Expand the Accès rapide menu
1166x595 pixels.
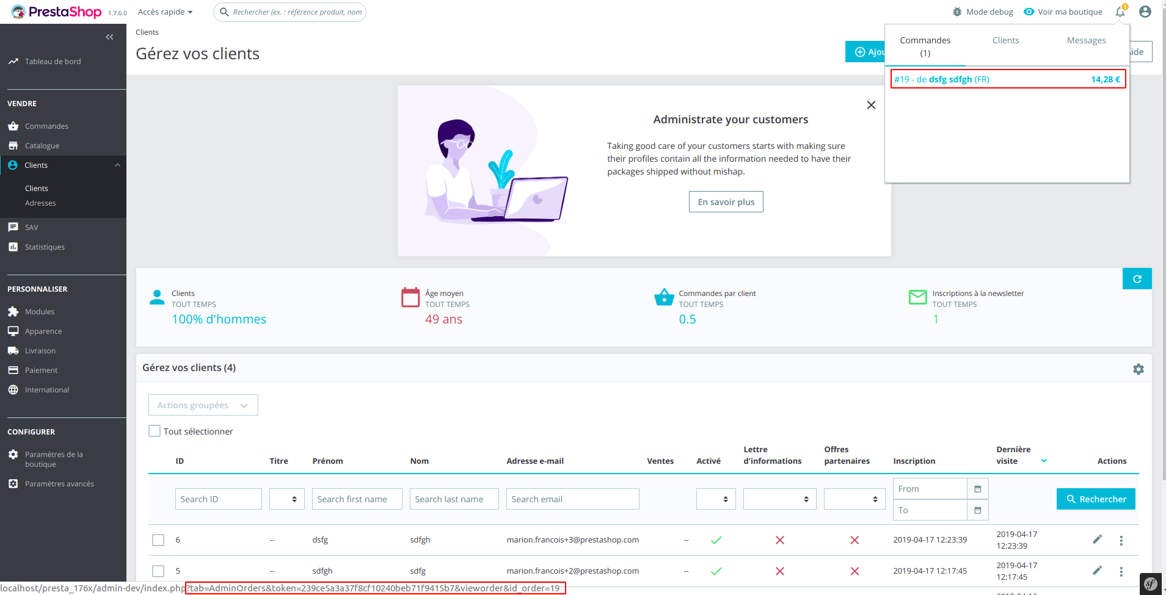(164, 12)
